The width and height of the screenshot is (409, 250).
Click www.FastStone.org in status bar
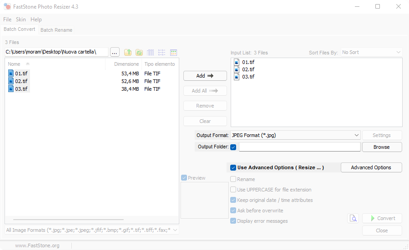click(x=37, y=245)
